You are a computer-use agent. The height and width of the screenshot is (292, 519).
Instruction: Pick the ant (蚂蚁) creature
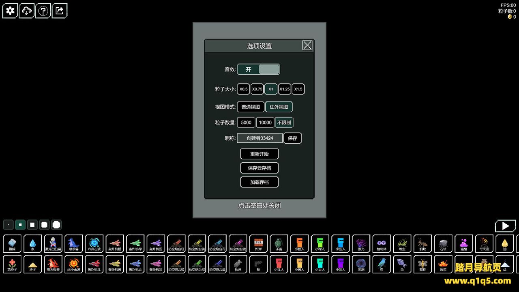point(422,243)
